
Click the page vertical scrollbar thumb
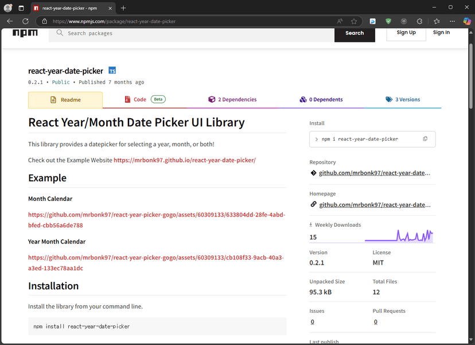(471, 76)
